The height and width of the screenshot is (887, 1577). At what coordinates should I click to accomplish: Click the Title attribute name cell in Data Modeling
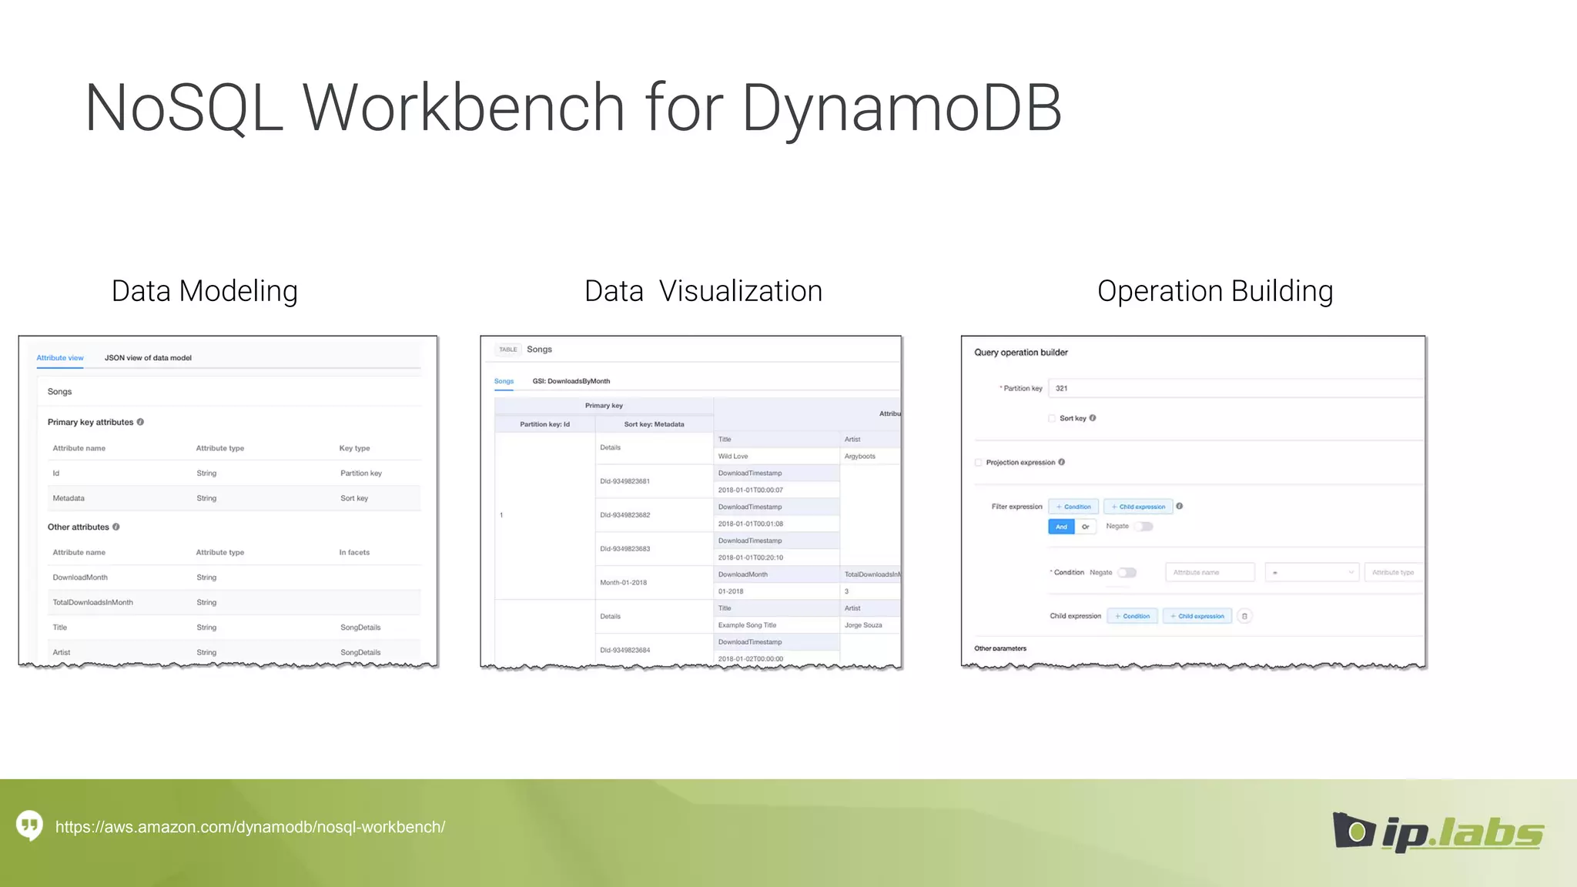pos(60,628)
